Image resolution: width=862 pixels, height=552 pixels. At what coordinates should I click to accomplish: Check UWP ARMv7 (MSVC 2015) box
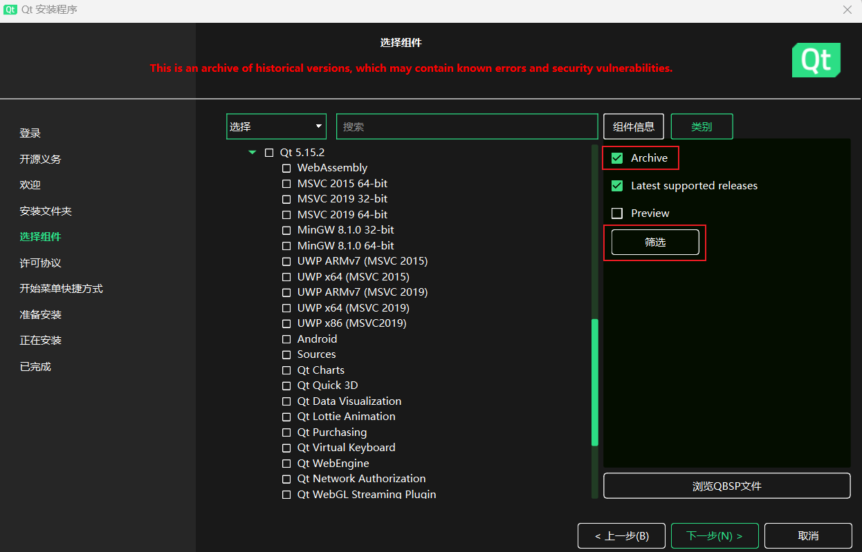click(x=286, y=261)
